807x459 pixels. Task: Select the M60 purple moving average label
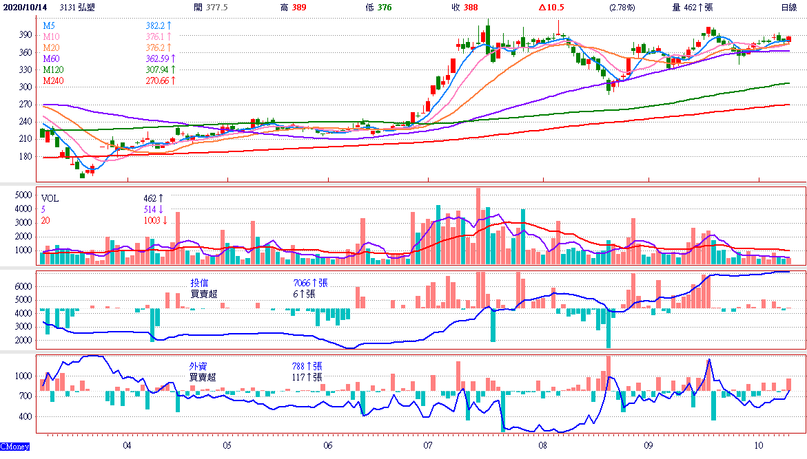[x=51, y=58]
